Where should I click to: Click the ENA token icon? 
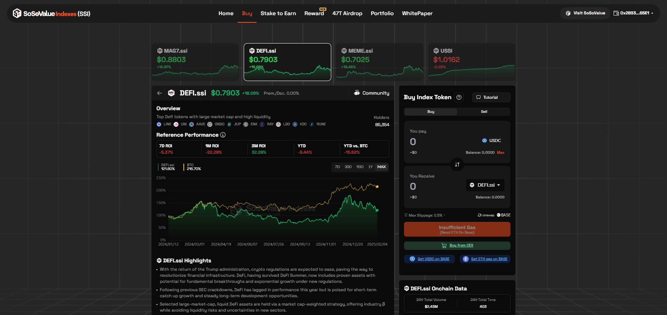246,124
